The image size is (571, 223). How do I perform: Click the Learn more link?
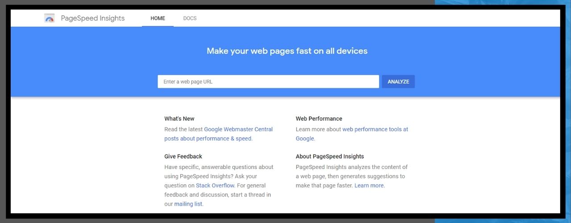[x=369, y=186]
